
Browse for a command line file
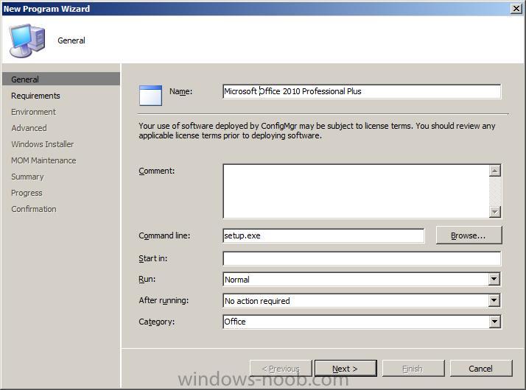click(469, 235)
